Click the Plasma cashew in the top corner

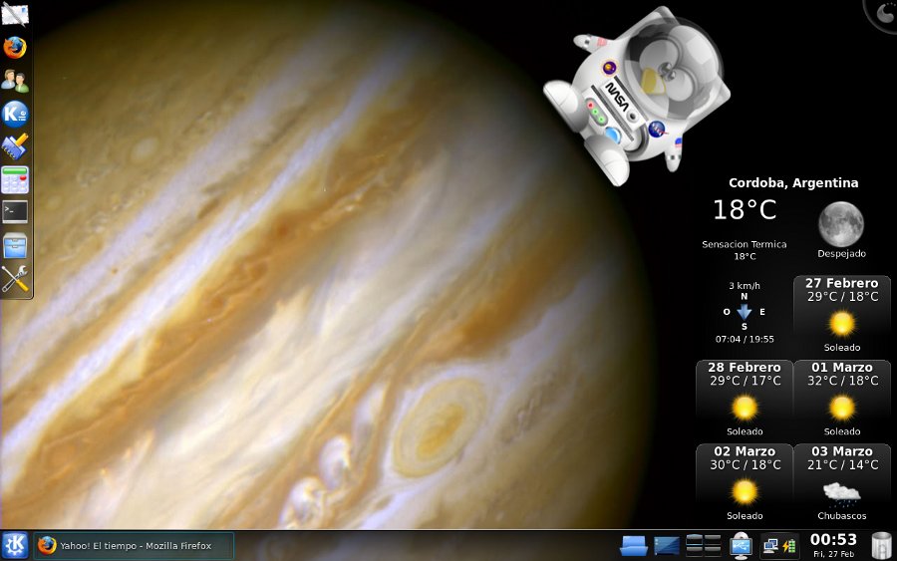coord(883,15)
